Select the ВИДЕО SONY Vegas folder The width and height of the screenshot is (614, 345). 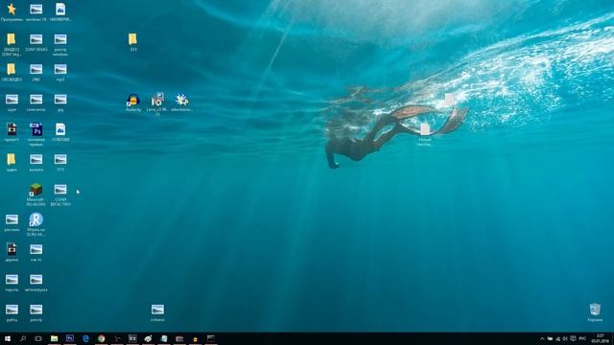[12, 38]
